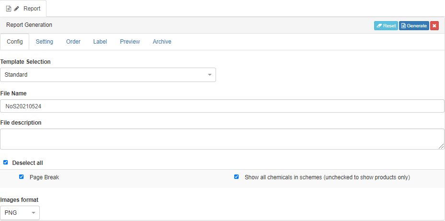The width and height of the screenshot is (445, 221).
Task: Click the Generate report button
Action: [x=414, y=26]
